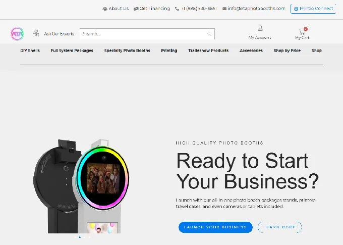Click the High Quality Photo Booths text
This screenshot has height=245, width=343.
(x=219, y=143)
